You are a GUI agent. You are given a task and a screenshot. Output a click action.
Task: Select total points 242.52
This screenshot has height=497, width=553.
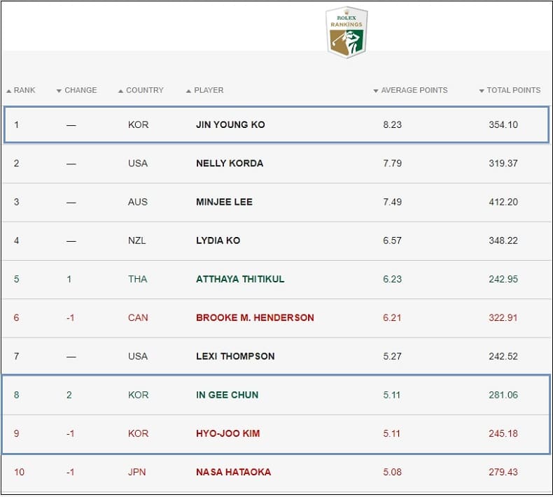click(503, 356)
